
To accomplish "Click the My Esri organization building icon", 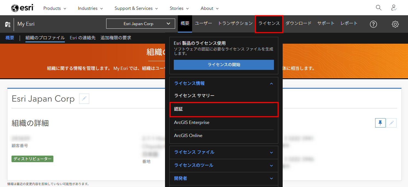I will (8, 24).
